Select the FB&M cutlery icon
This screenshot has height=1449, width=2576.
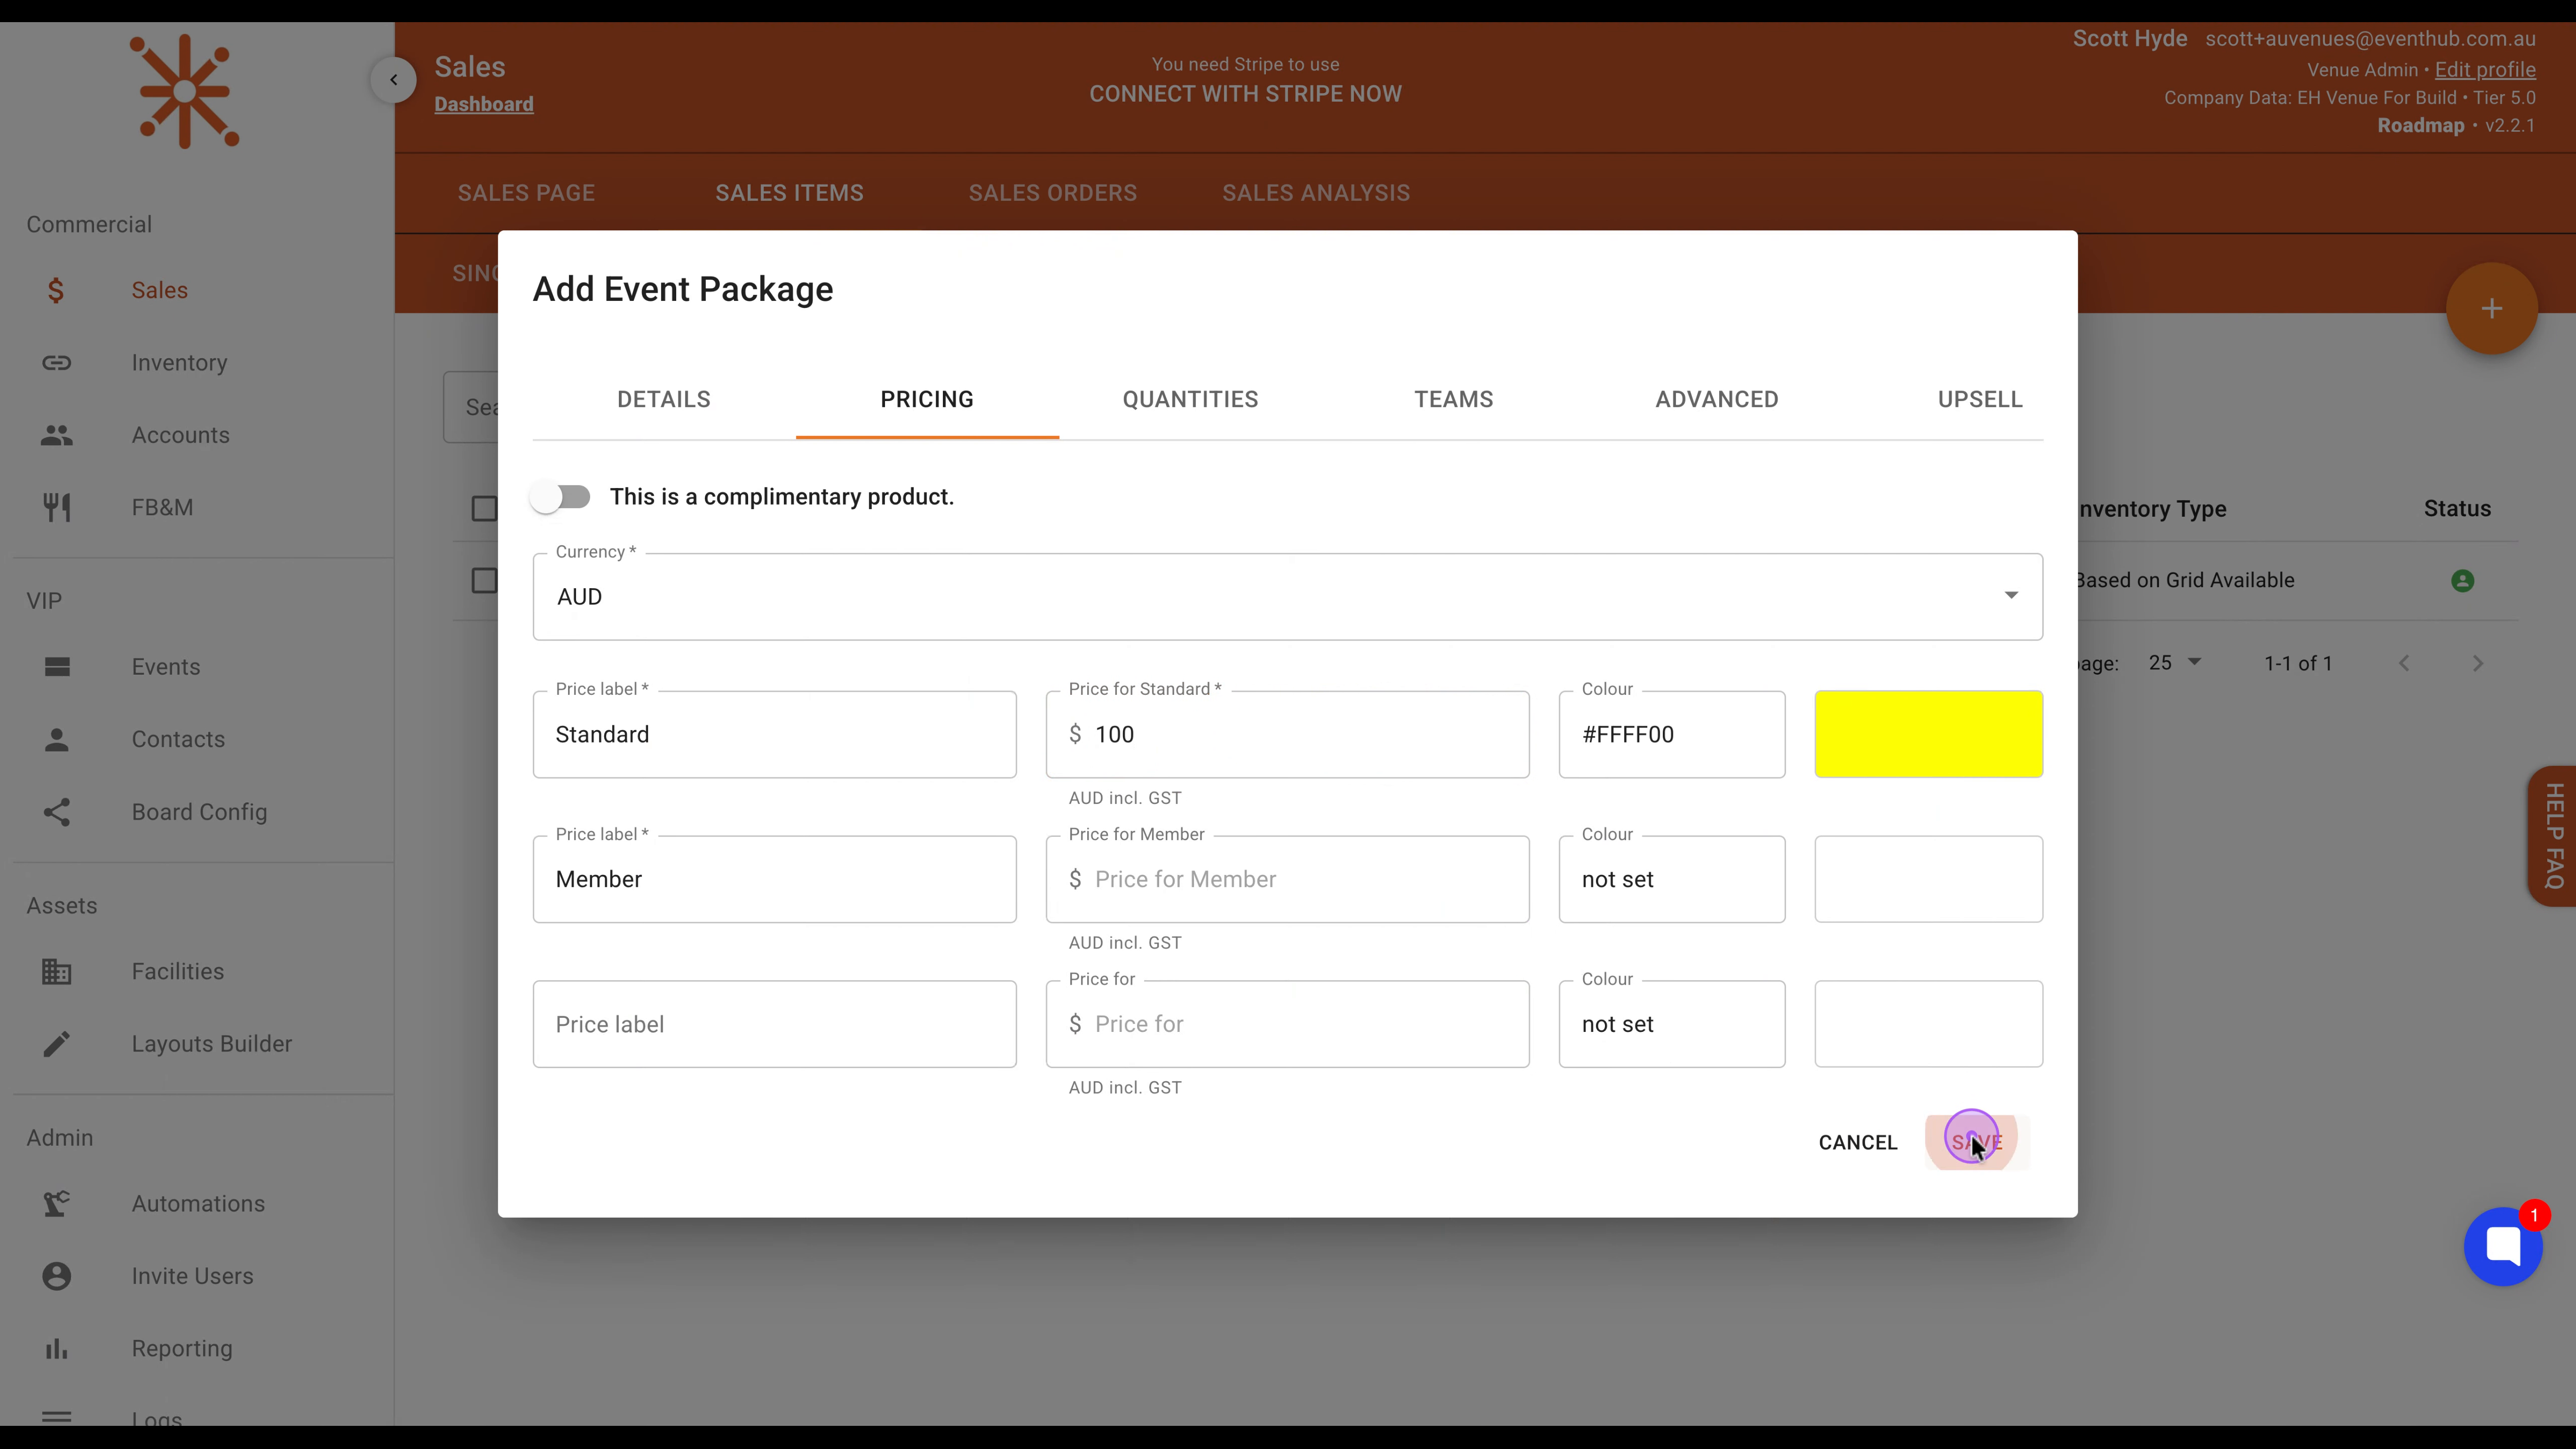coord(57,508)
